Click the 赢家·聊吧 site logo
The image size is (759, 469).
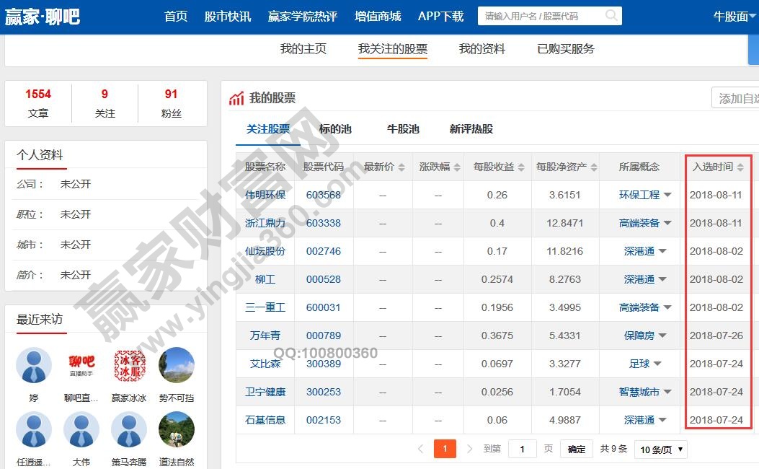coord(43,17)
